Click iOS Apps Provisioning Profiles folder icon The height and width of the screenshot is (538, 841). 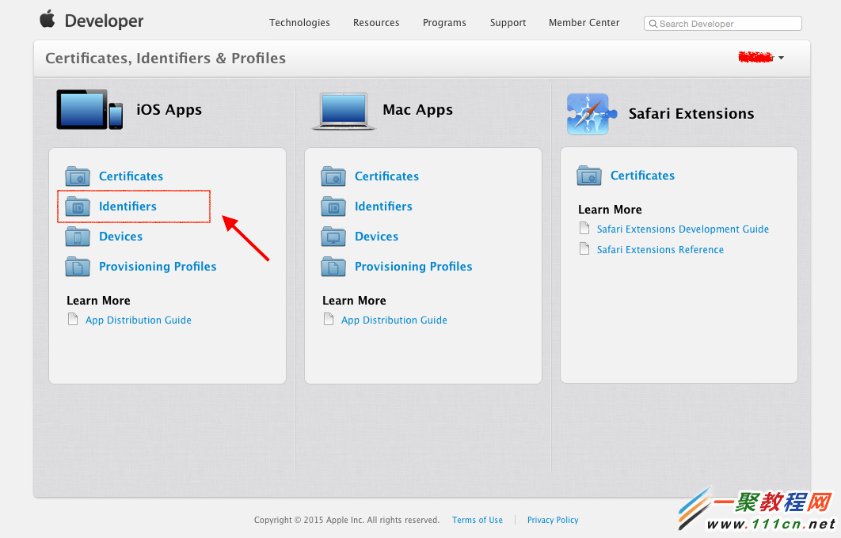(78, 267)
